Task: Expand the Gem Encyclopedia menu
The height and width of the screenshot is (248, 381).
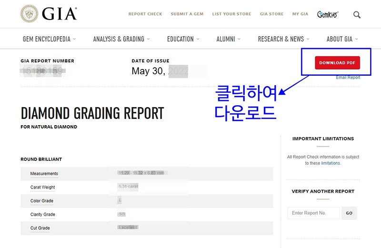Action: [49, 39]
